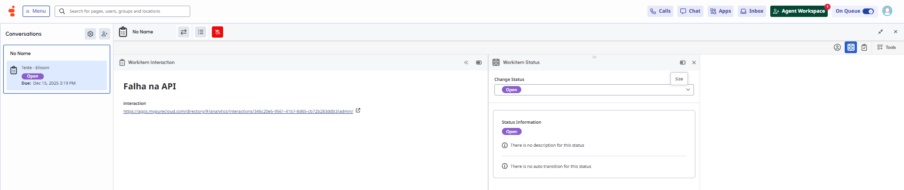The image size is (904, 190).
Task: Open the customer profile icon in panel toolbar
Action: 837,47
